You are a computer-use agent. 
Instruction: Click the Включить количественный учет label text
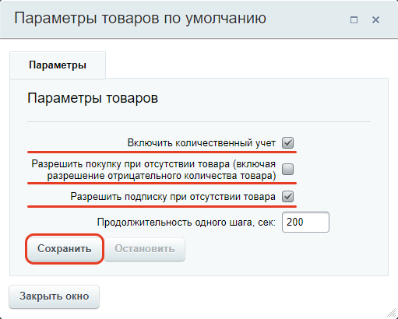[202, 143]
